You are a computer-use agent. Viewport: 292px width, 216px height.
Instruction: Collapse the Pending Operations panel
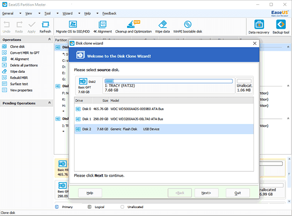(49, 103)
